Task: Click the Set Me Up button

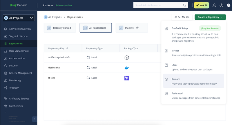Action: point(182,17)
